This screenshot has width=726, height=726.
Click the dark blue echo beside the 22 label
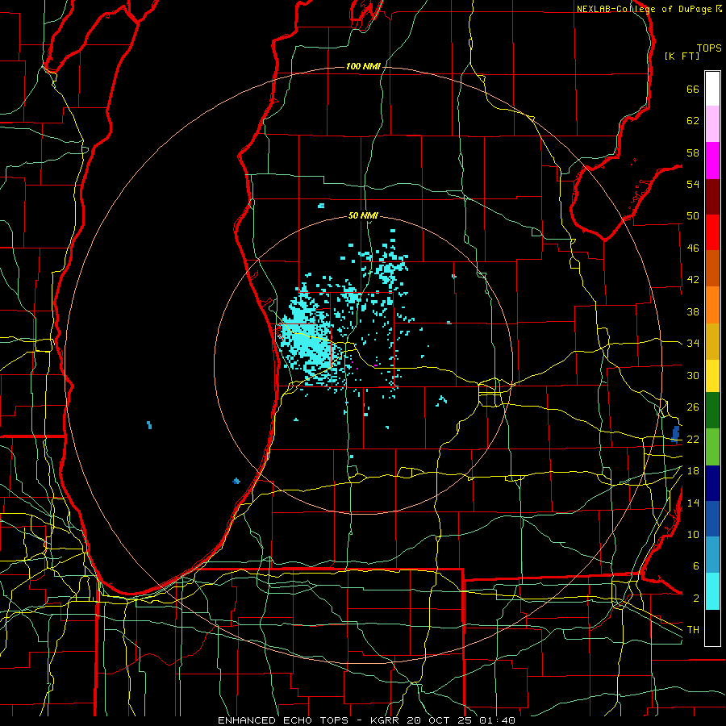[x=675, y=434]
